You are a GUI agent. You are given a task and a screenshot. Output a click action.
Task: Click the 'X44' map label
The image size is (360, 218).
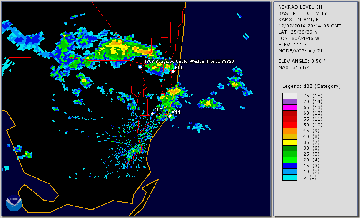176,112
